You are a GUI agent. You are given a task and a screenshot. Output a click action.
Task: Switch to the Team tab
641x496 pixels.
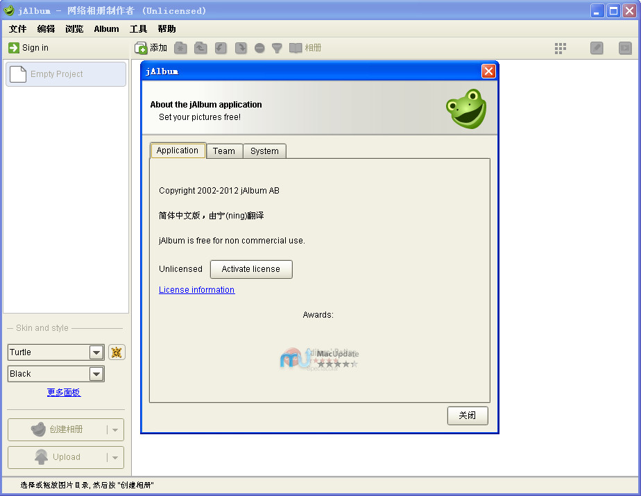point(224,151)
